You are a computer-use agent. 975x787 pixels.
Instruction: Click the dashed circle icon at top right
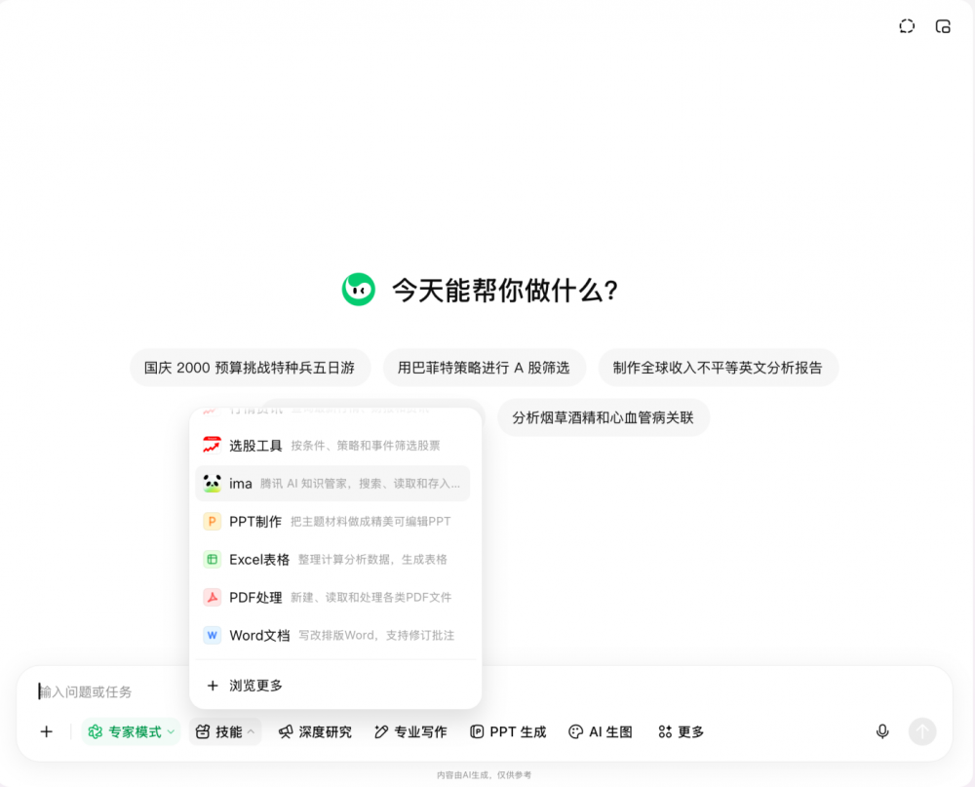coord(907,26)
